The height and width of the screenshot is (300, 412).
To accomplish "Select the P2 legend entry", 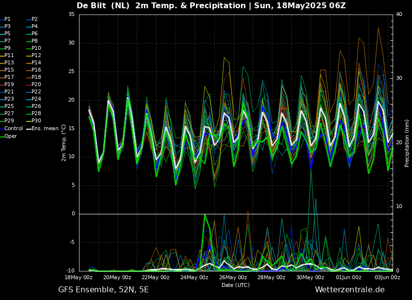I will pyautogui.click(x=32, y=19).
